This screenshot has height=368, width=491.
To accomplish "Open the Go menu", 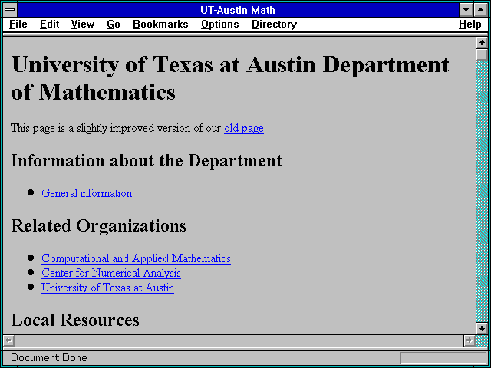I will pos(114,25).
